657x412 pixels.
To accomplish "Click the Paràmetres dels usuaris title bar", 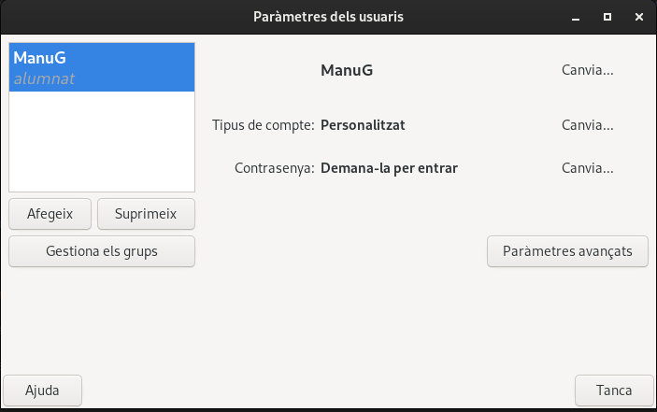I will click(x=328, y=17).
